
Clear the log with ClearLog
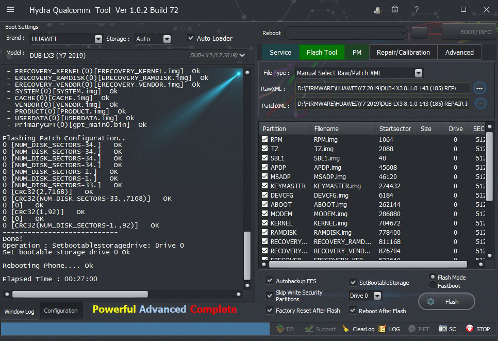pyautogui.click(x=359, y=329)
